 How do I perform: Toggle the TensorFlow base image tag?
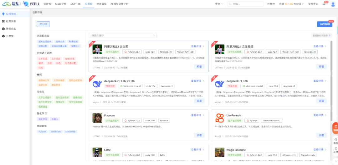point(56,132)
